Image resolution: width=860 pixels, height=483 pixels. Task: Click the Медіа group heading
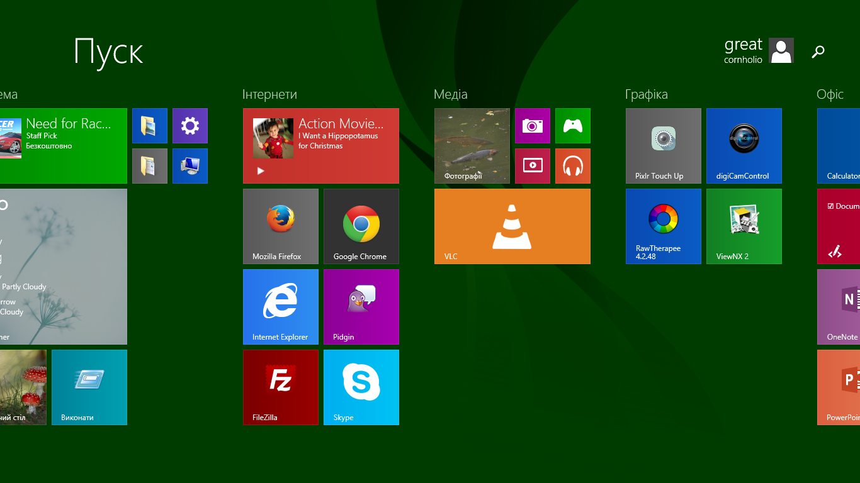coord(451,94)
